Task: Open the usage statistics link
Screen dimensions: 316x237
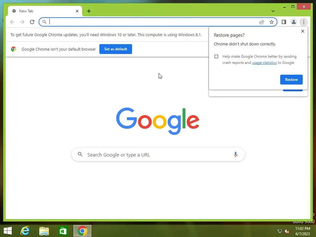Action: point(264,63)
